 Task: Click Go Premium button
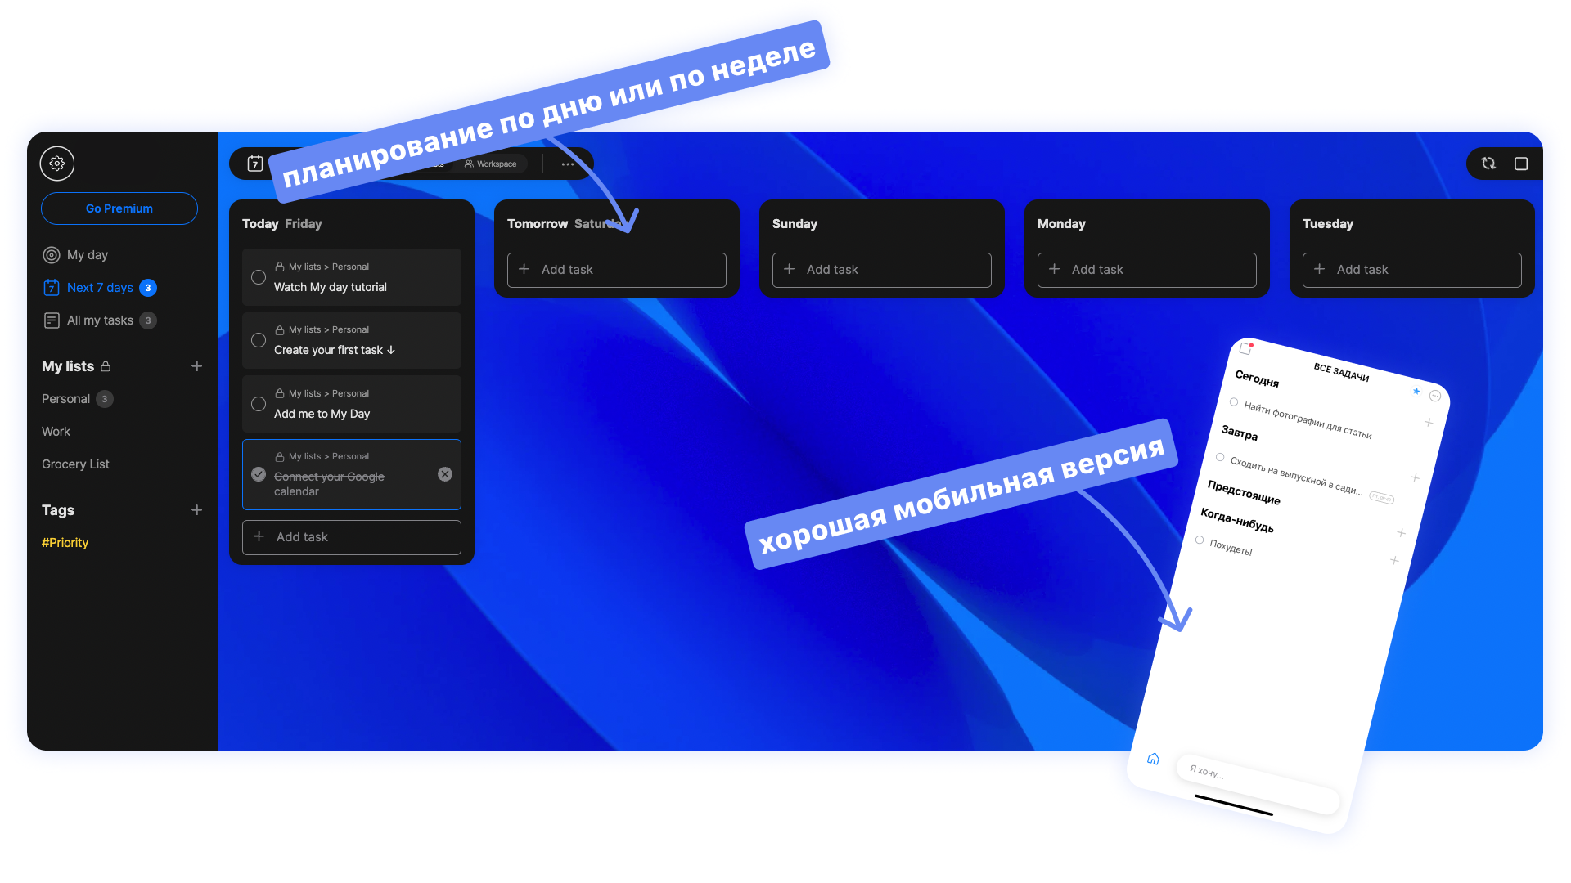pos(119,208)
